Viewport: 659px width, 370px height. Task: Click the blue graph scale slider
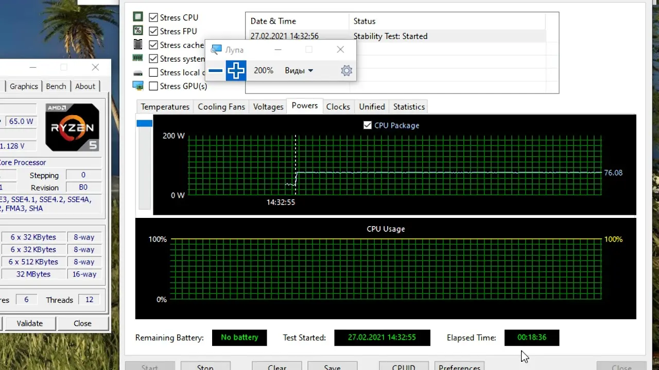coord(144,123)
